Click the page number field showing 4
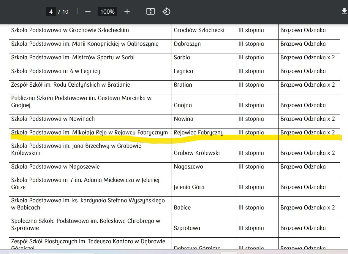 click(51, 12)
